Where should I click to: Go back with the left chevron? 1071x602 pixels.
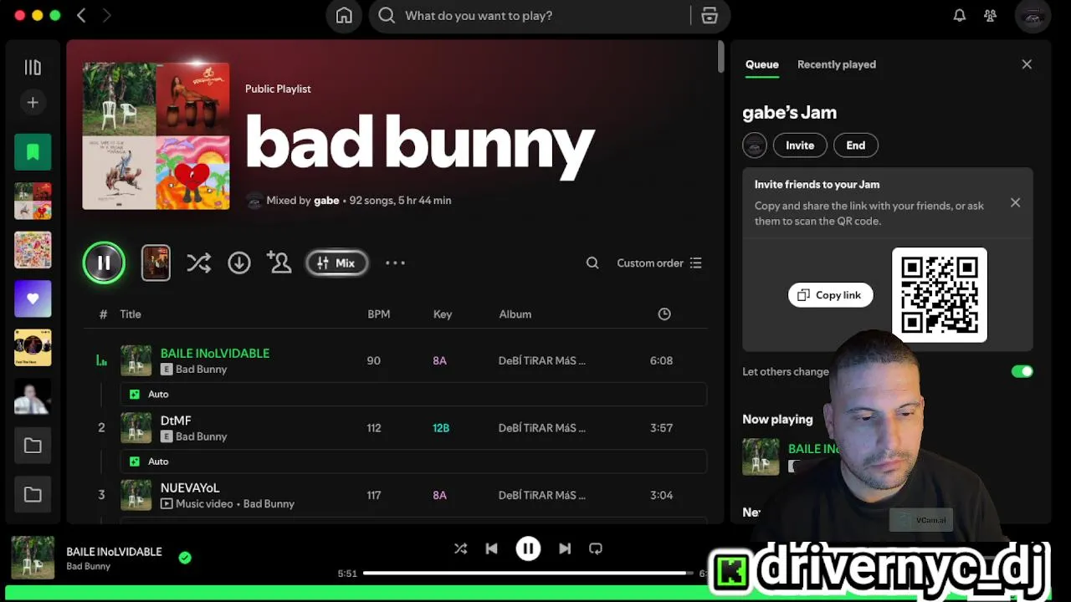coord(81,15)
